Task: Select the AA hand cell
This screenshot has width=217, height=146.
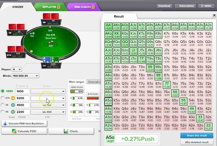Action: point(108,26)
